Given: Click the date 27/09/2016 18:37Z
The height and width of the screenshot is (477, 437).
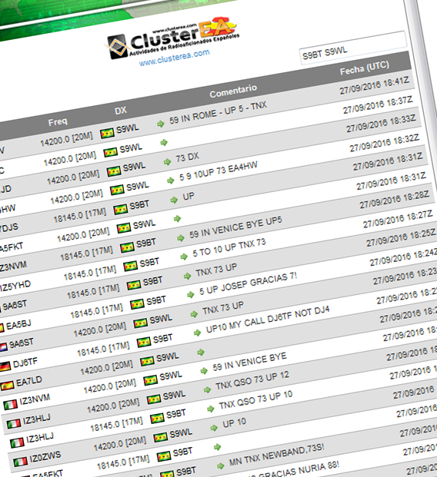Looking at the screenshot, I should tap(378, 105).
